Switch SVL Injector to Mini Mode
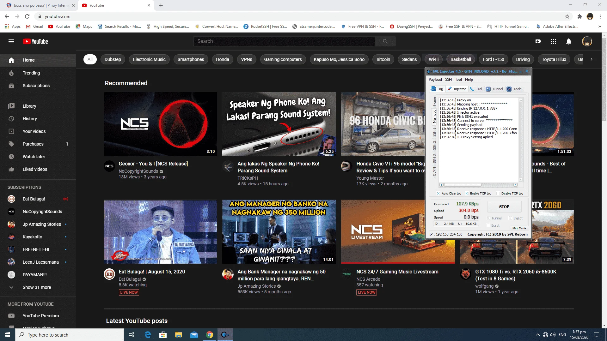 (x=519, y=228)
